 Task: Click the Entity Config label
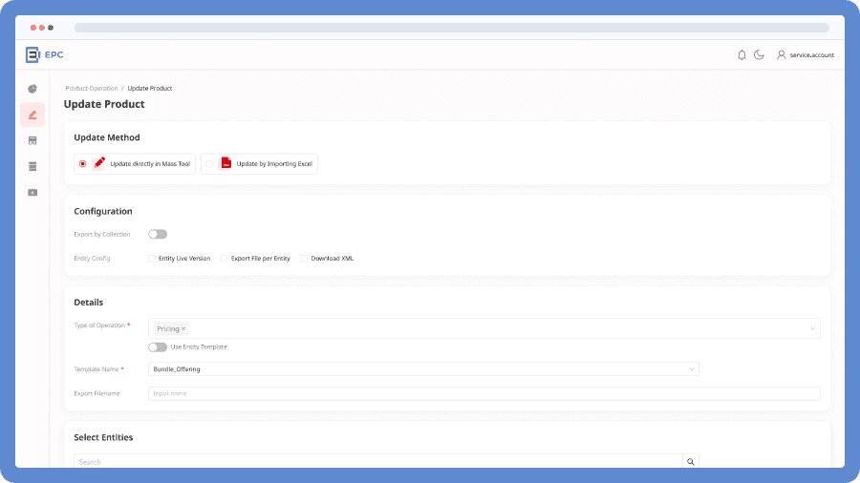pyautogui.click(x=92, y=259)
